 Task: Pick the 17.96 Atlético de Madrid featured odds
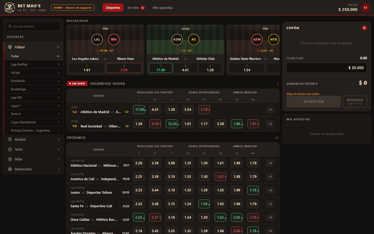pos(161,68)
